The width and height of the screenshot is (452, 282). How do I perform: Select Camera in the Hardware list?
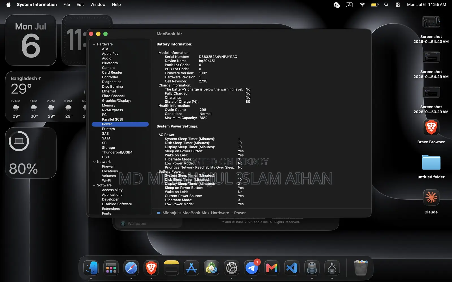108,68
